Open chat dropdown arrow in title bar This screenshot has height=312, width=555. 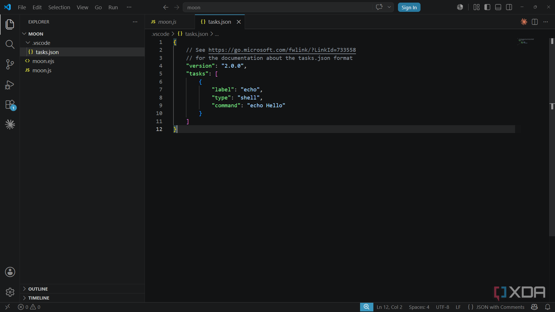point(389,7)
